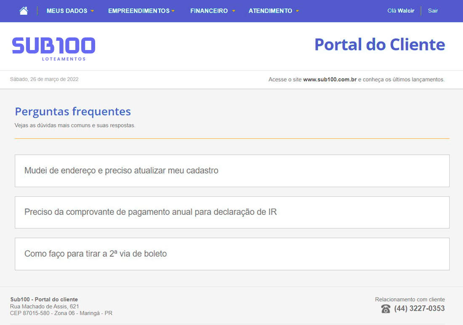Open the ATENDIMENTO menu

[270, 11]
